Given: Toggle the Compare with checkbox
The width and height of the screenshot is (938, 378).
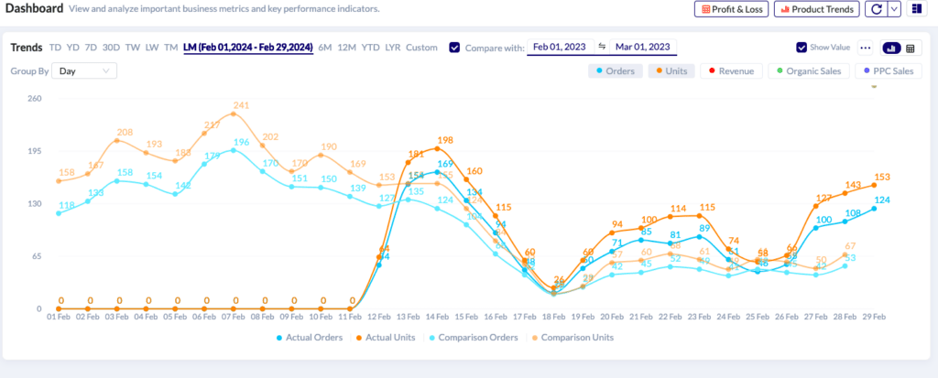Looking at the screenshot, I should click(454, 48).
